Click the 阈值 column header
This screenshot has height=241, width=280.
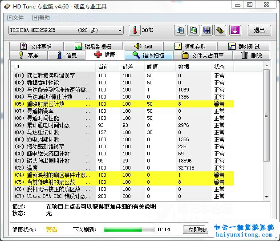click(x=160, y=67)
